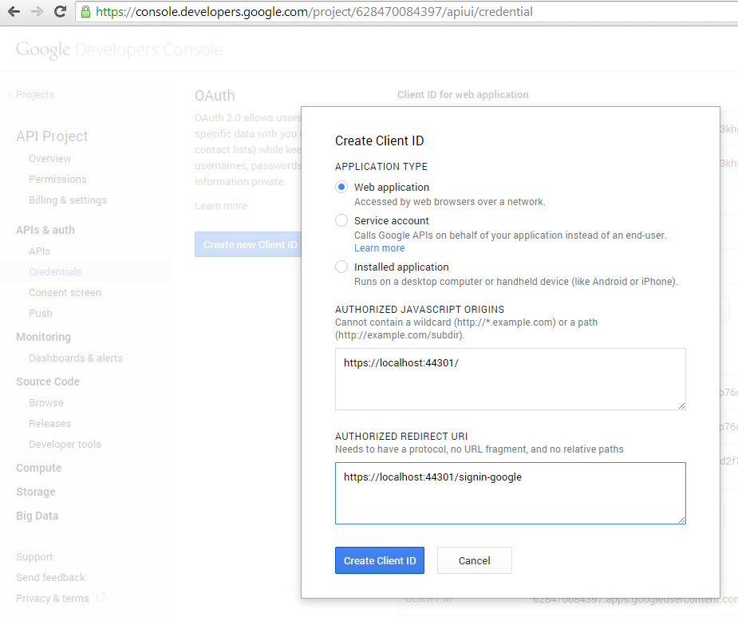Open Consent screen in the sidebar
The image size is (738, 621).
pos(65,292)
